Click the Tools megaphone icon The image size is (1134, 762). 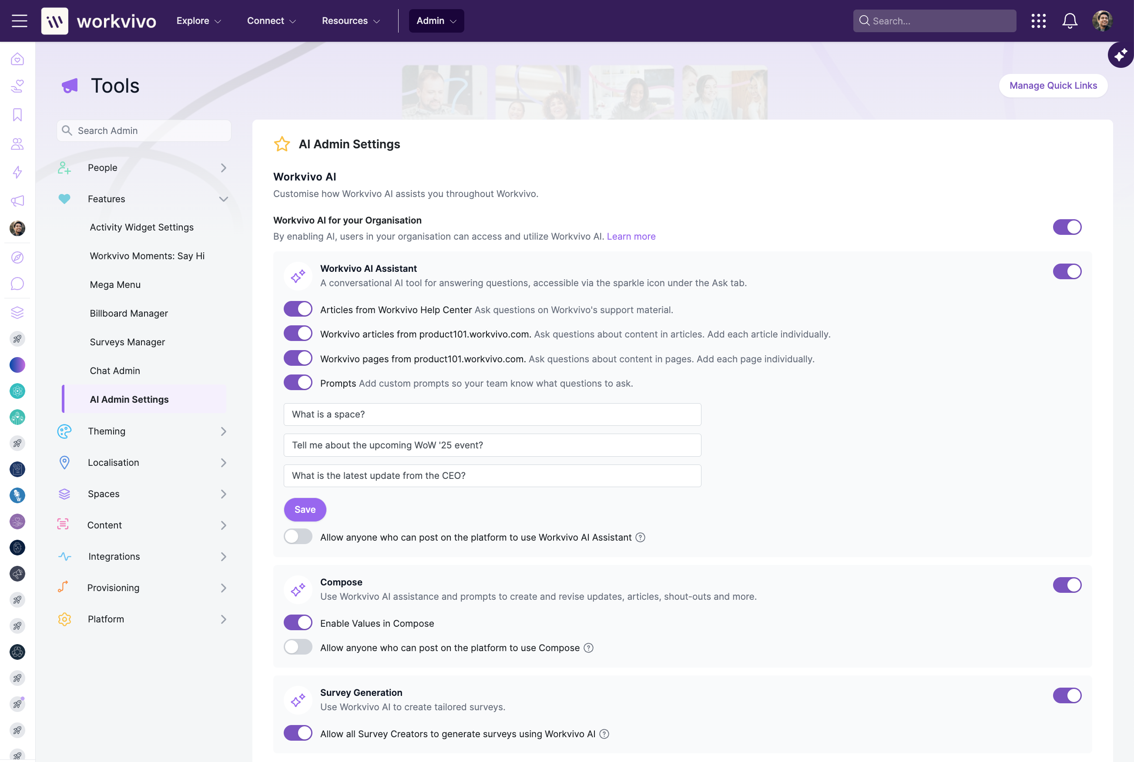coord(70,86)
